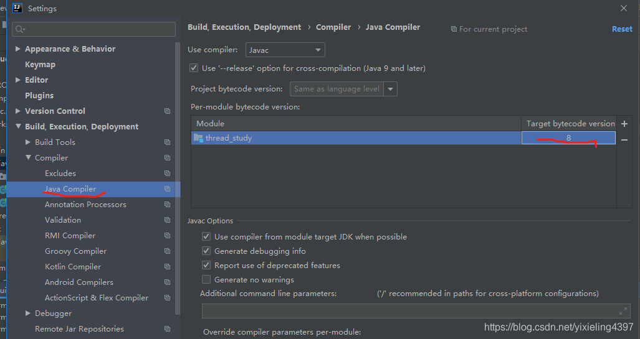This screenshot has width=640, height=339.
Task: Open Validation settings page
Action: [x=63, y=220]
